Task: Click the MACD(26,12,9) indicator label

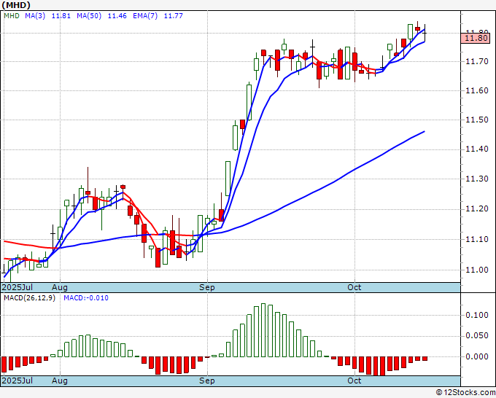Action: click(x=29, y=298)
